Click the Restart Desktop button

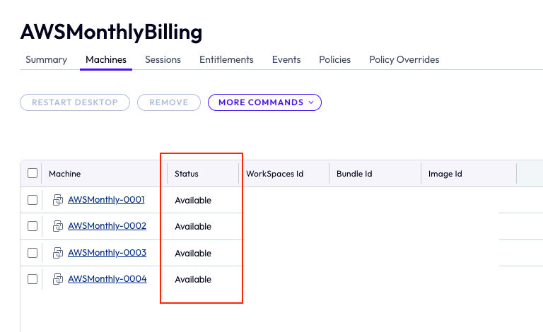[x=75, y=102]
